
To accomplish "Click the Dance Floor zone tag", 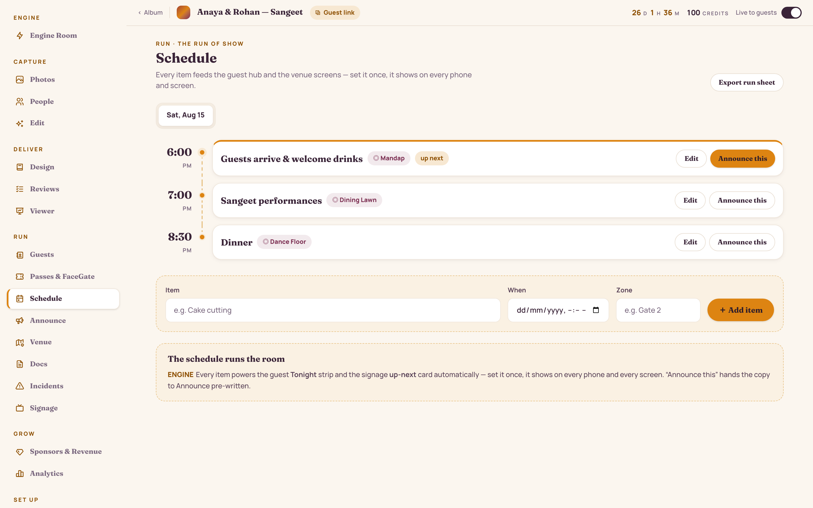I will pyautogui.click(x=284, y=242).
